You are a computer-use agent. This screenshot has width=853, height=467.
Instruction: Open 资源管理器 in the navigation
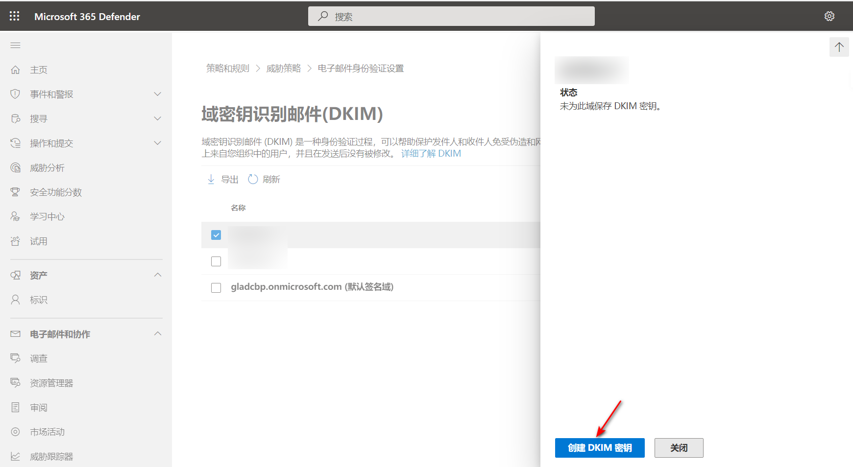point(51,383)
